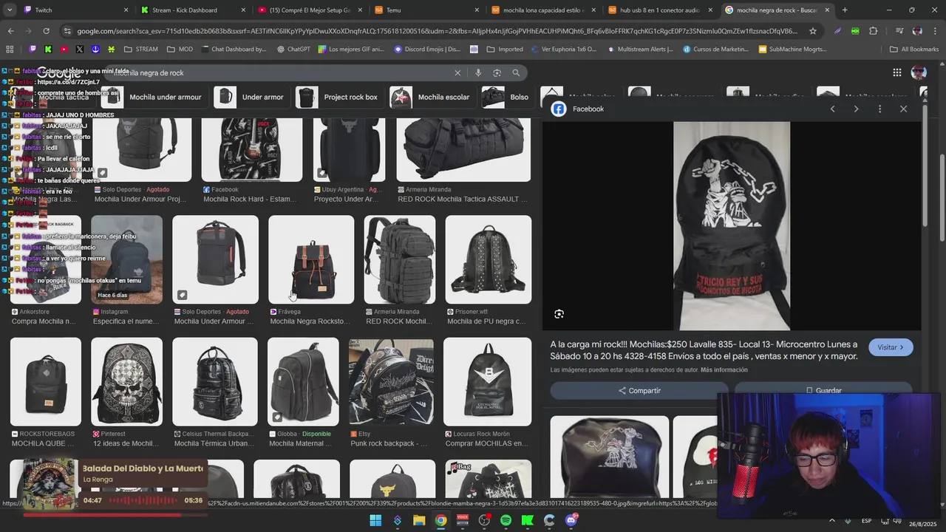Open the Pinterest skull backpack thumbnail
Screen dimensions: 946x532
(126, 381)
